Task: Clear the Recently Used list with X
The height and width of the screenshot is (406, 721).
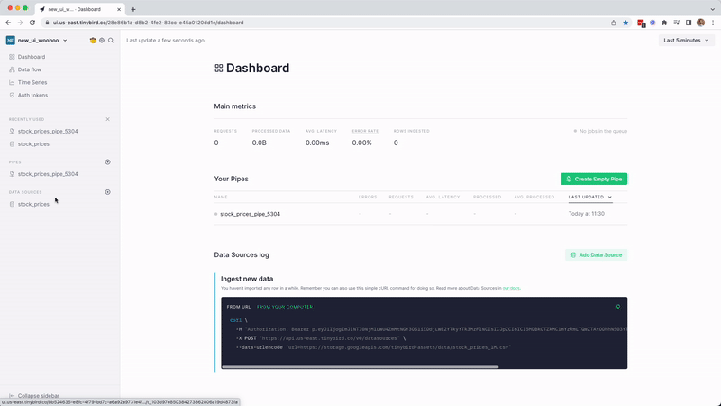Action: coord(108,119)
